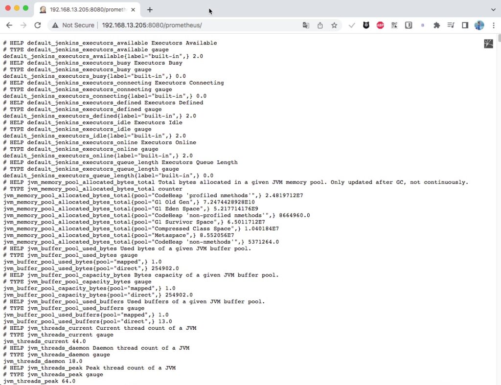The width and height of the screenshot is (501, 385).
Task: Open the small blue B extension
Action: pyautogui.click(x=422, y=25)
